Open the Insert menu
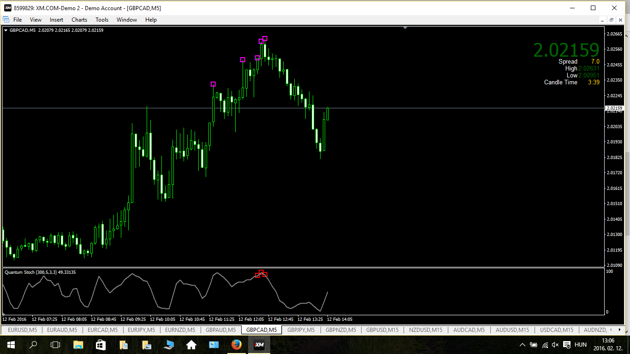Viewport: 630px width, 354px height. pos(56,20)
